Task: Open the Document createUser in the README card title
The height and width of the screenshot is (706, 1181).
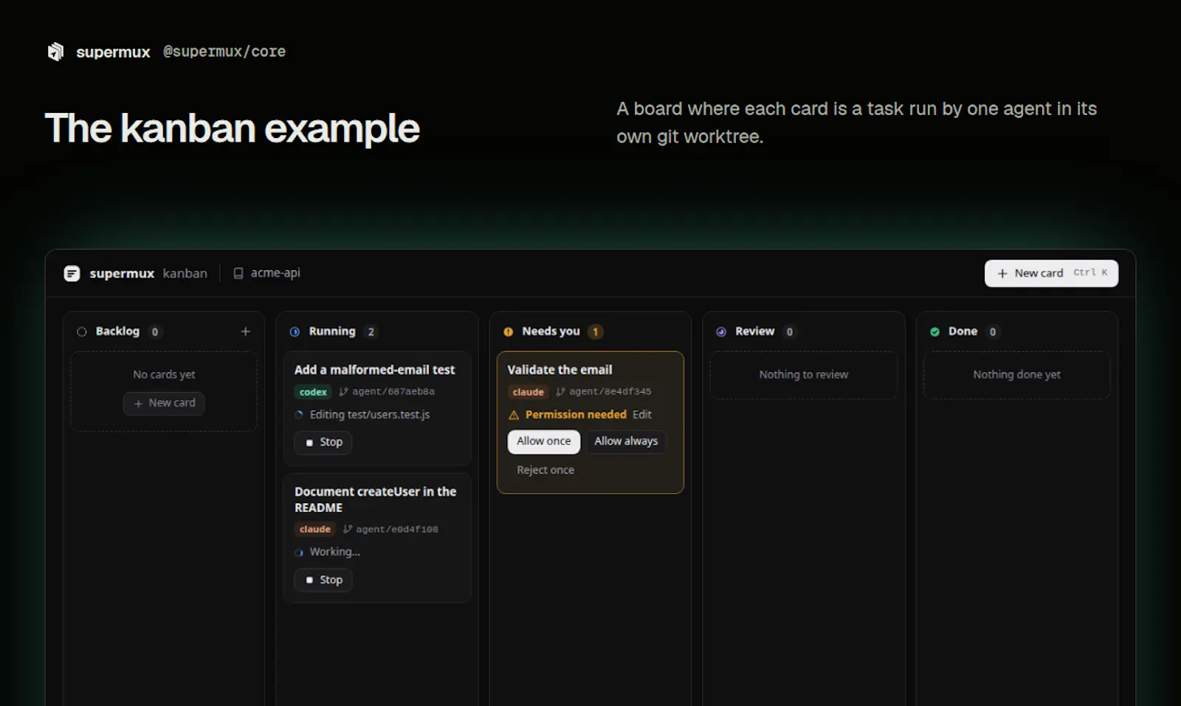Action: pos(376,499)
